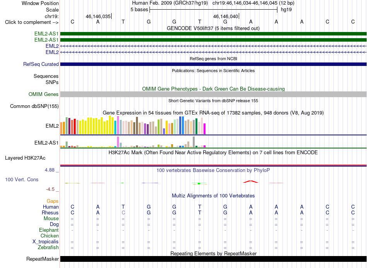
Task: Open the RefSeq Curated track label
Action: click(41, 64)
